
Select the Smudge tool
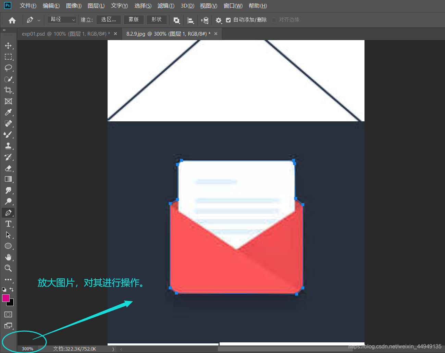tap(8, 191)
